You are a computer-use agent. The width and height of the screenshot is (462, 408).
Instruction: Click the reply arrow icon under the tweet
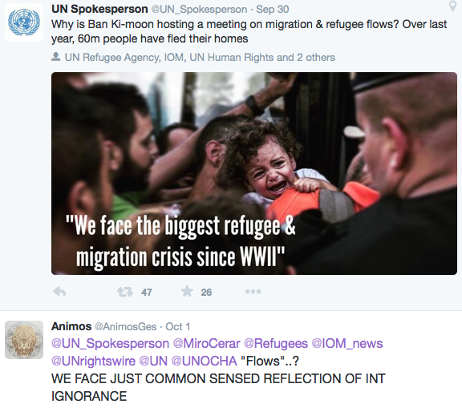pos(59,292)
